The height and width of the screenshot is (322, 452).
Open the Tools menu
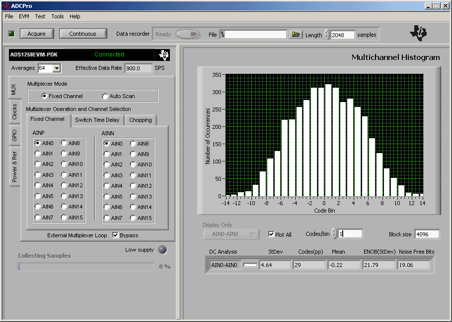[x=57, y=16]
